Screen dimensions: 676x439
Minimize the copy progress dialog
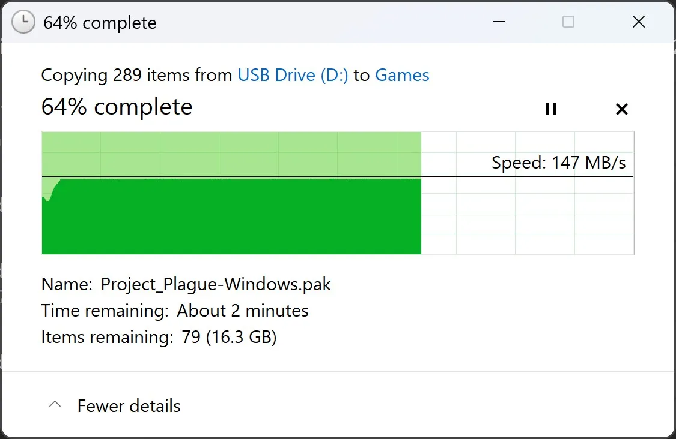pyautogui.click(x=498, y=23)
